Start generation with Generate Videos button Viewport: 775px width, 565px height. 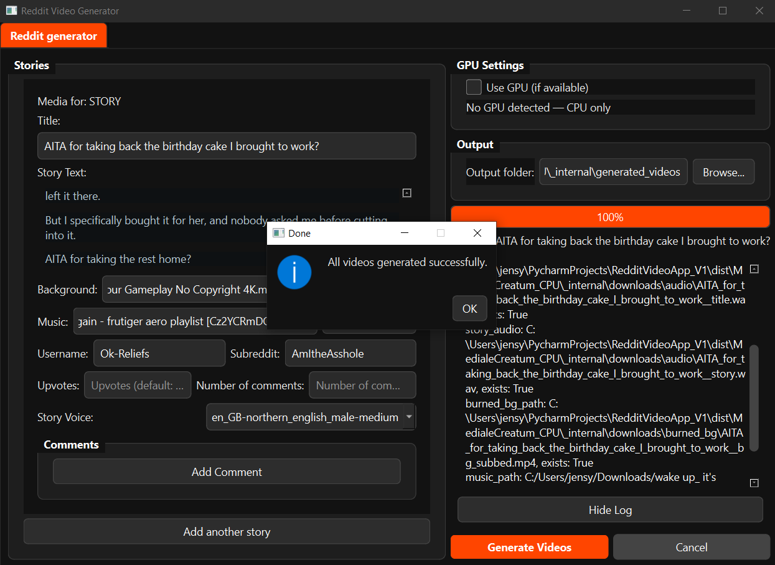point(530,547)
